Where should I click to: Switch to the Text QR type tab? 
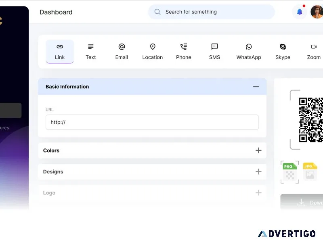pyautogui.click(x=90, y=52)
